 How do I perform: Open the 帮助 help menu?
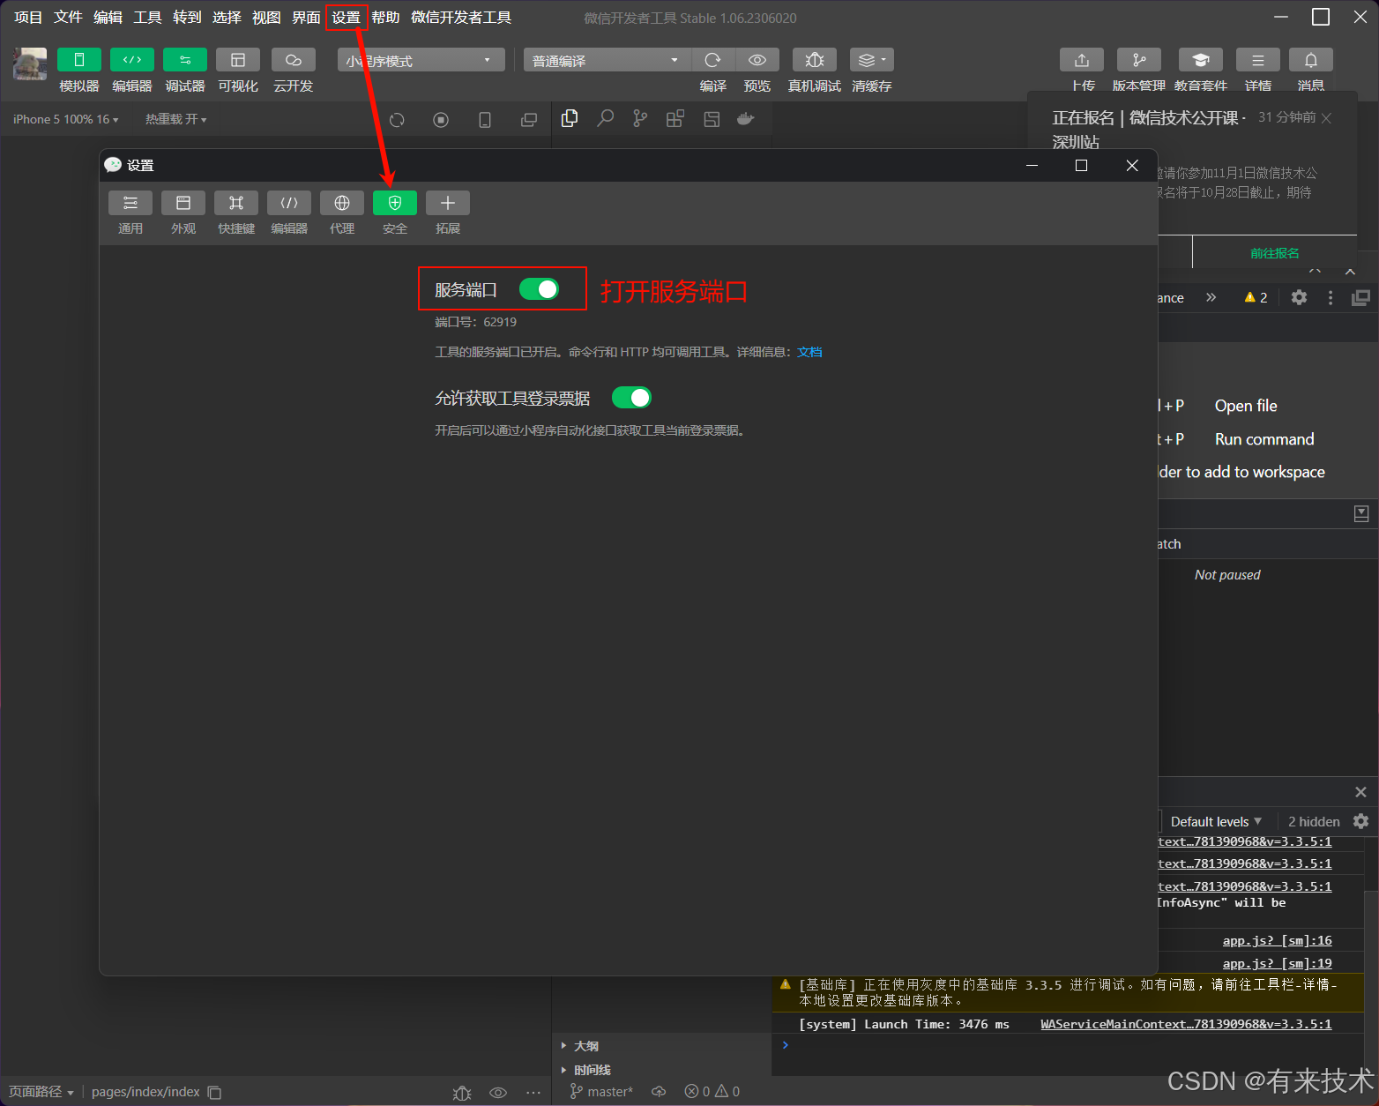(385, 18)
